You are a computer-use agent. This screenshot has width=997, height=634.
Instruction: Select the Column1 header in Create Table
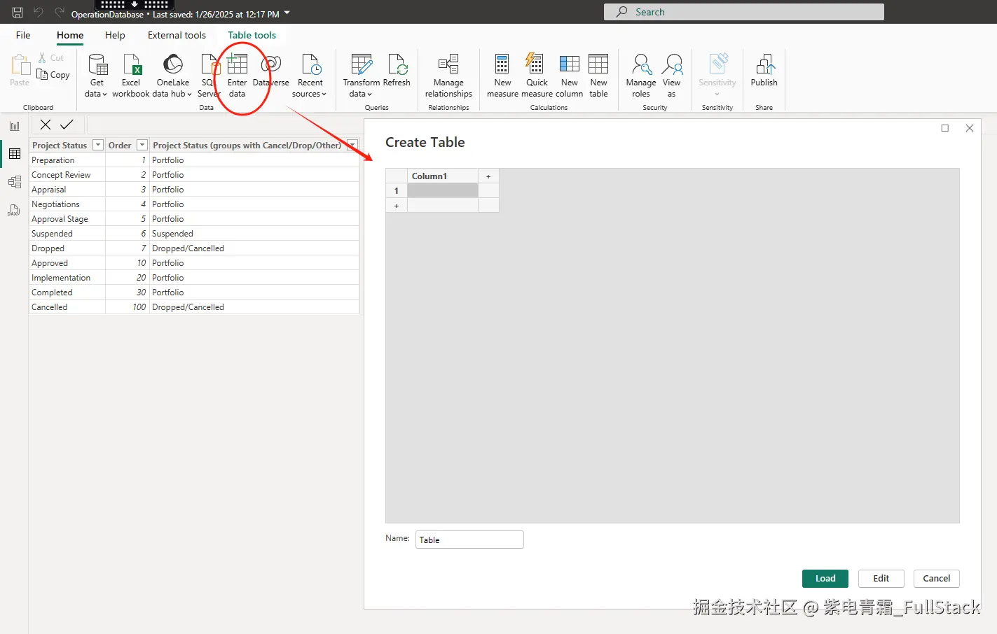tap(443, 176)
